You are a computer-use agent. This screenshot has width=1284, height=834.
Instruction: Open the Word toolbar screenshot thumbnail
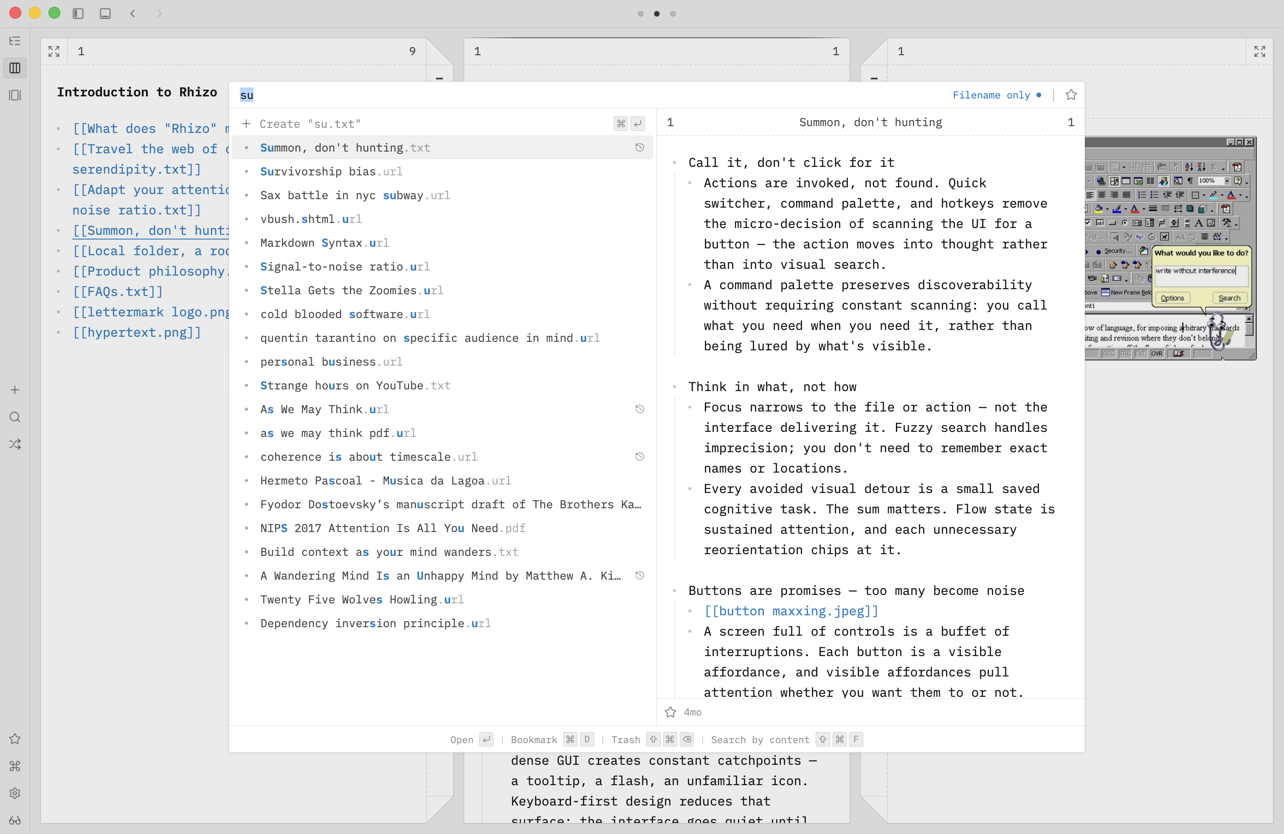tap(1171, 248)
